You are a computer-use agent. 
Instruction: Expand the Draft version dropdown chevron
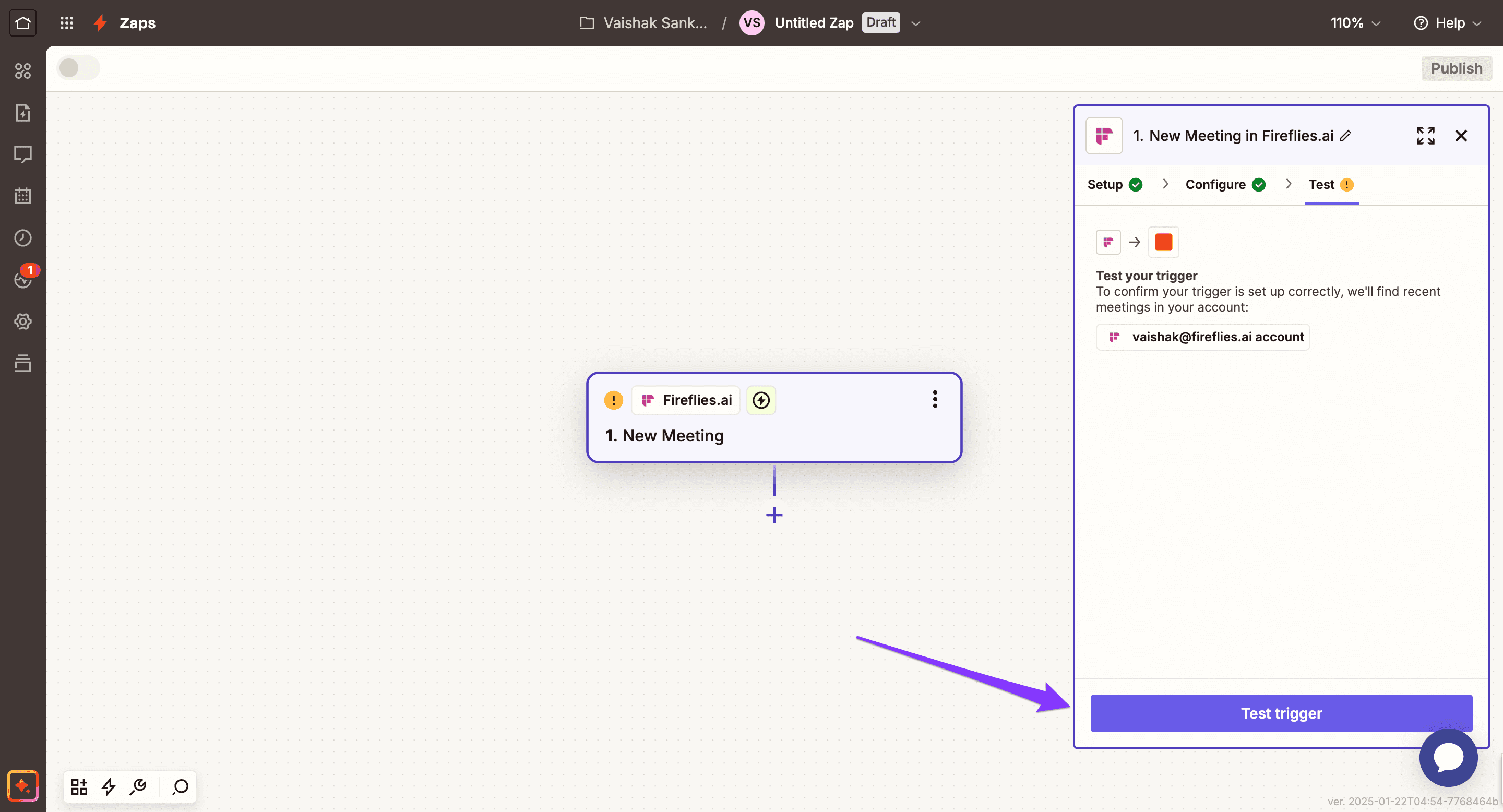(x=915, y=23)
